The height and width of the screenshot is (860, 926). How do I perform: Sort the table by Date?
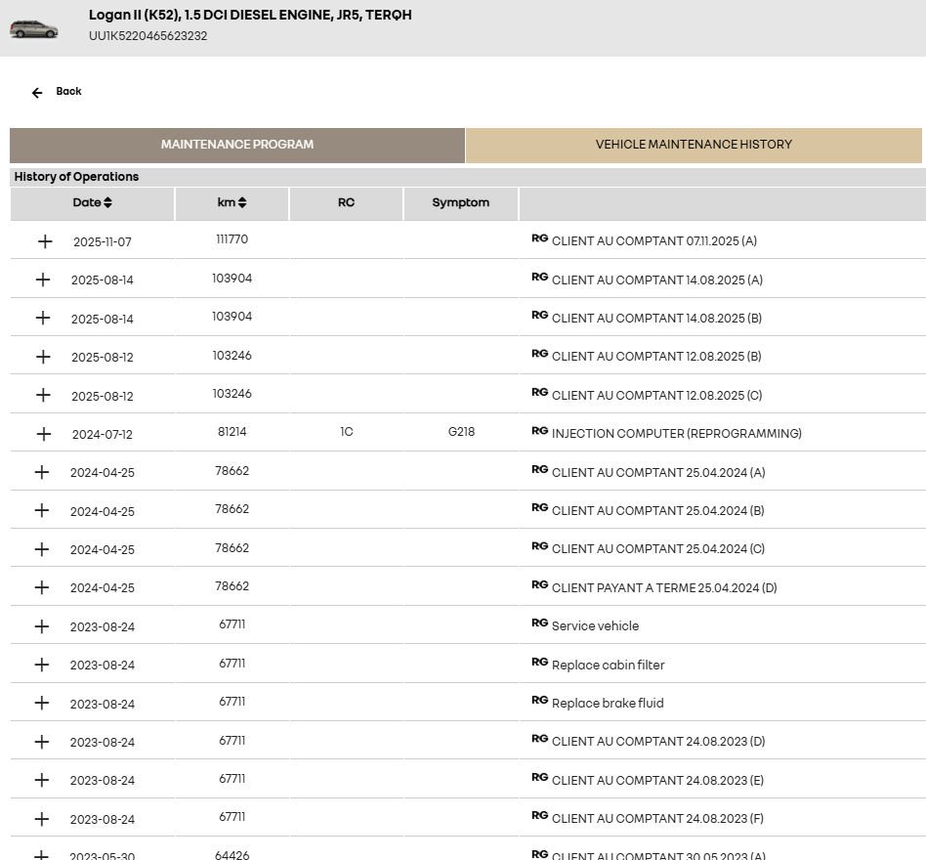tap(92, 202)
